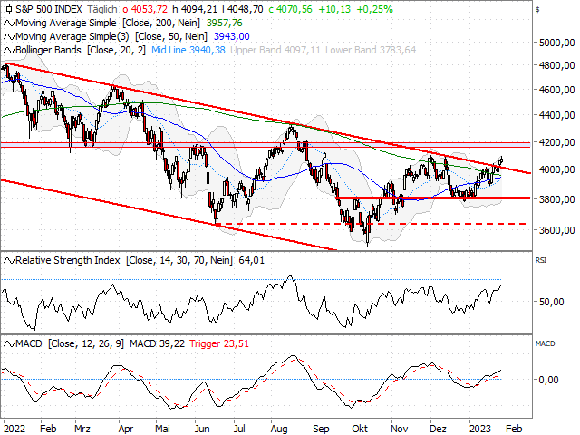Viewport: 580px width, 435px height.
Task: Click the 2023 date axis label
Action: 480,429
